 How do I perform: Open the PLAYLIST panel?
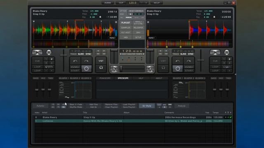point(126,23)
